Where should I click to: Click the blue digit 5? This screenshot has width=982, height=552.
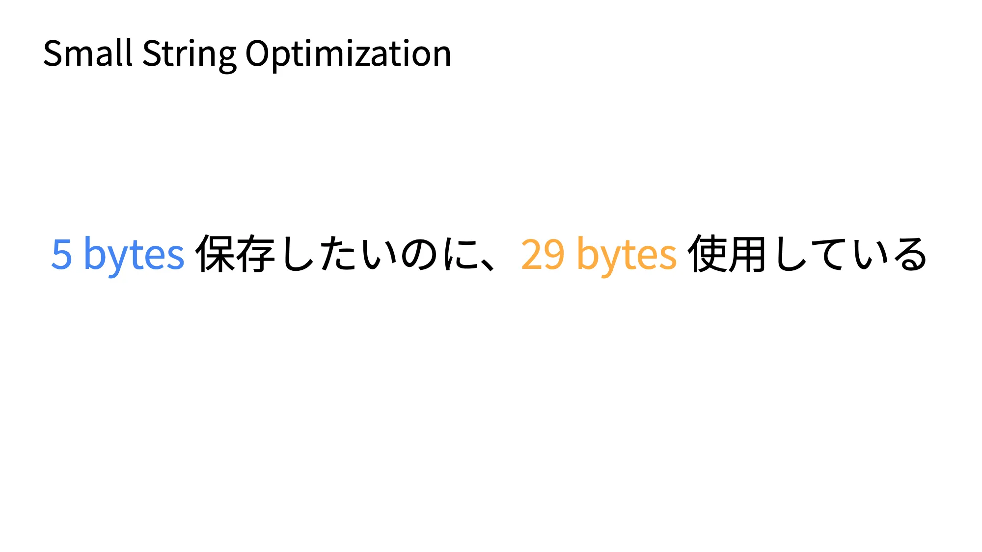click(62, 254)
